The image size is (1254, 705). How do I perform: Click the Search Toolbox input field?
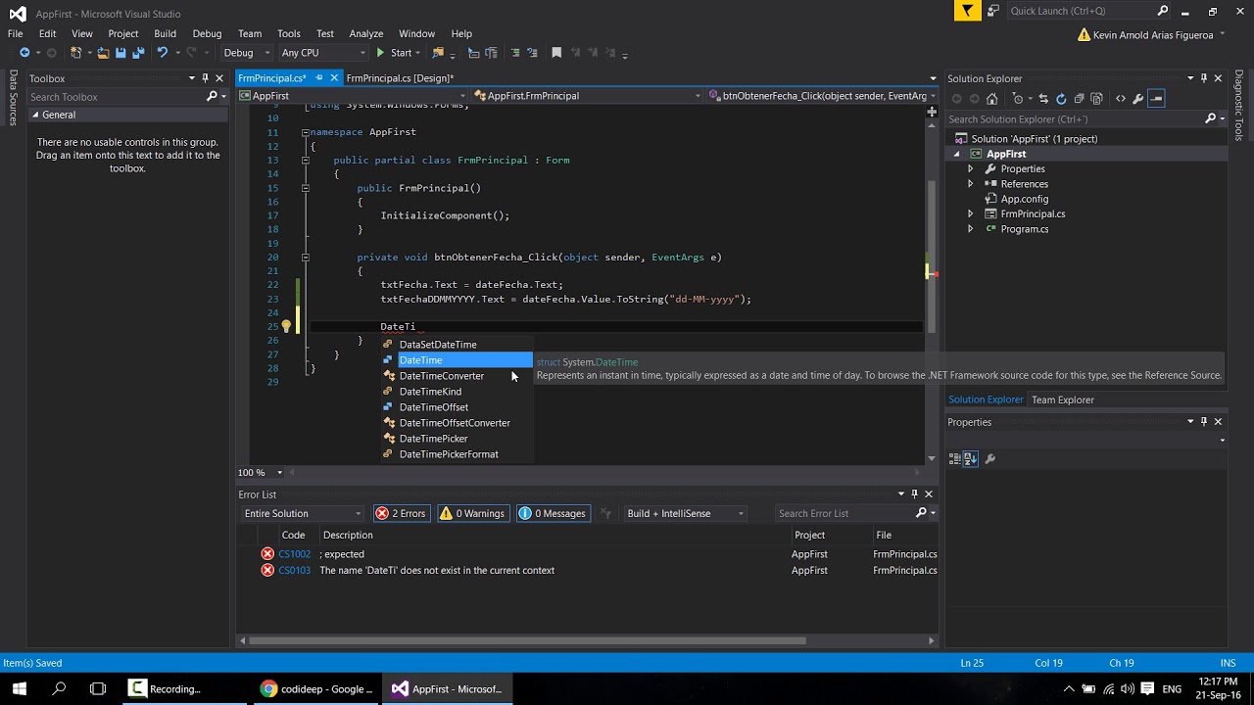click(x=116, y=97)
